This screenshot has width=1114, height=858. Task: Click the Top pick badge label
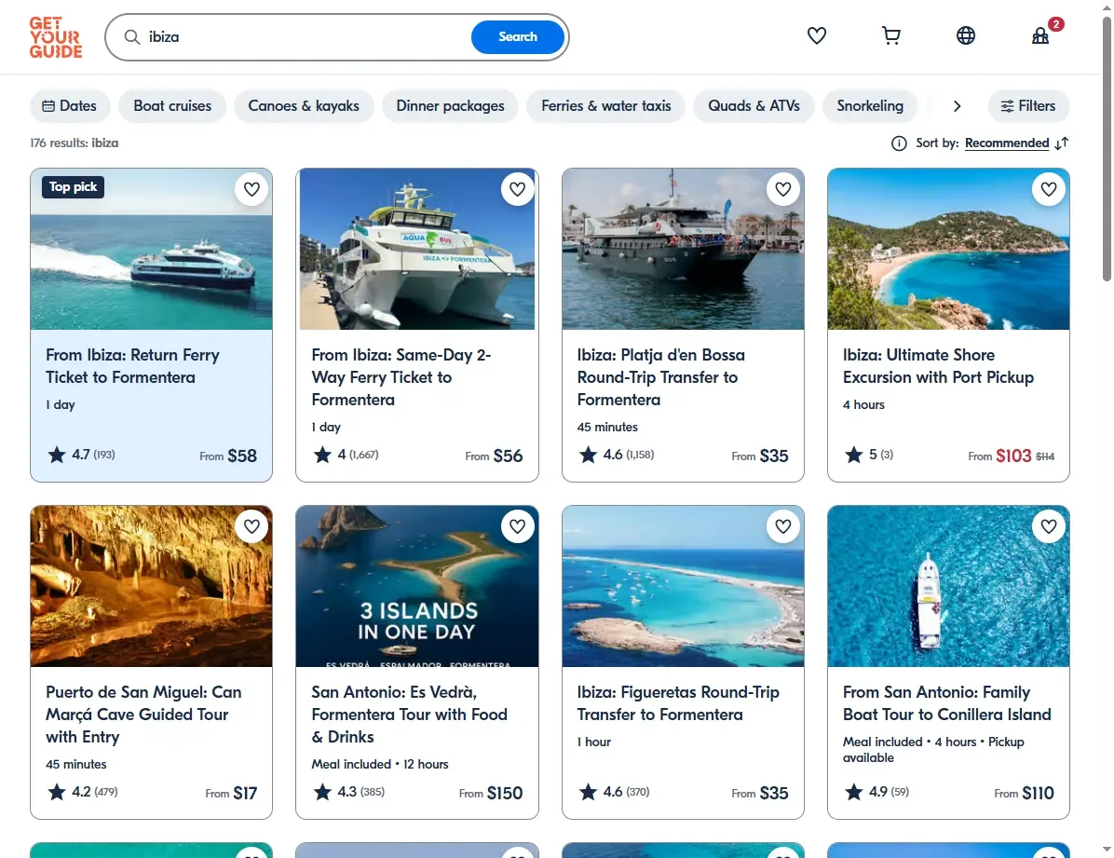point(74,187)
